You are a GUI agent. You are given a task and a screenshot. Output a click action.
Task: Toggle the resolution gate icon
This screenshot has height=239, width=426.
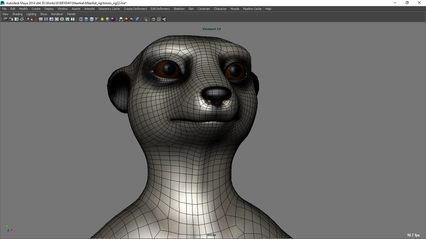[51, 19]
